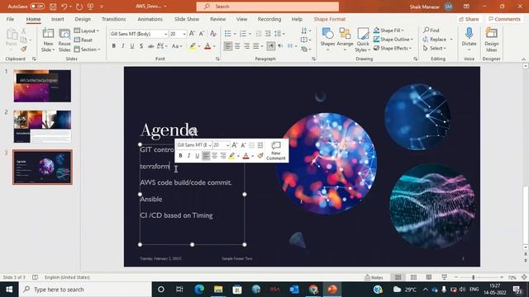Image resolution: width=529 pixels, height=297 pixels.
Task: Select Center alignment in ribbon
Action: 237,46
